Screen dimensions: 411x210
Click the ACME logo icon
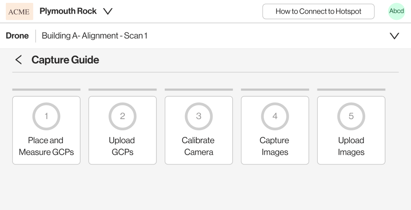pos(20,11)
